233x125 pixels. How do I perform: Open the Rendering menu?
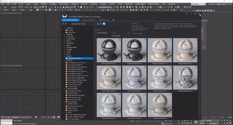[75, 4]
